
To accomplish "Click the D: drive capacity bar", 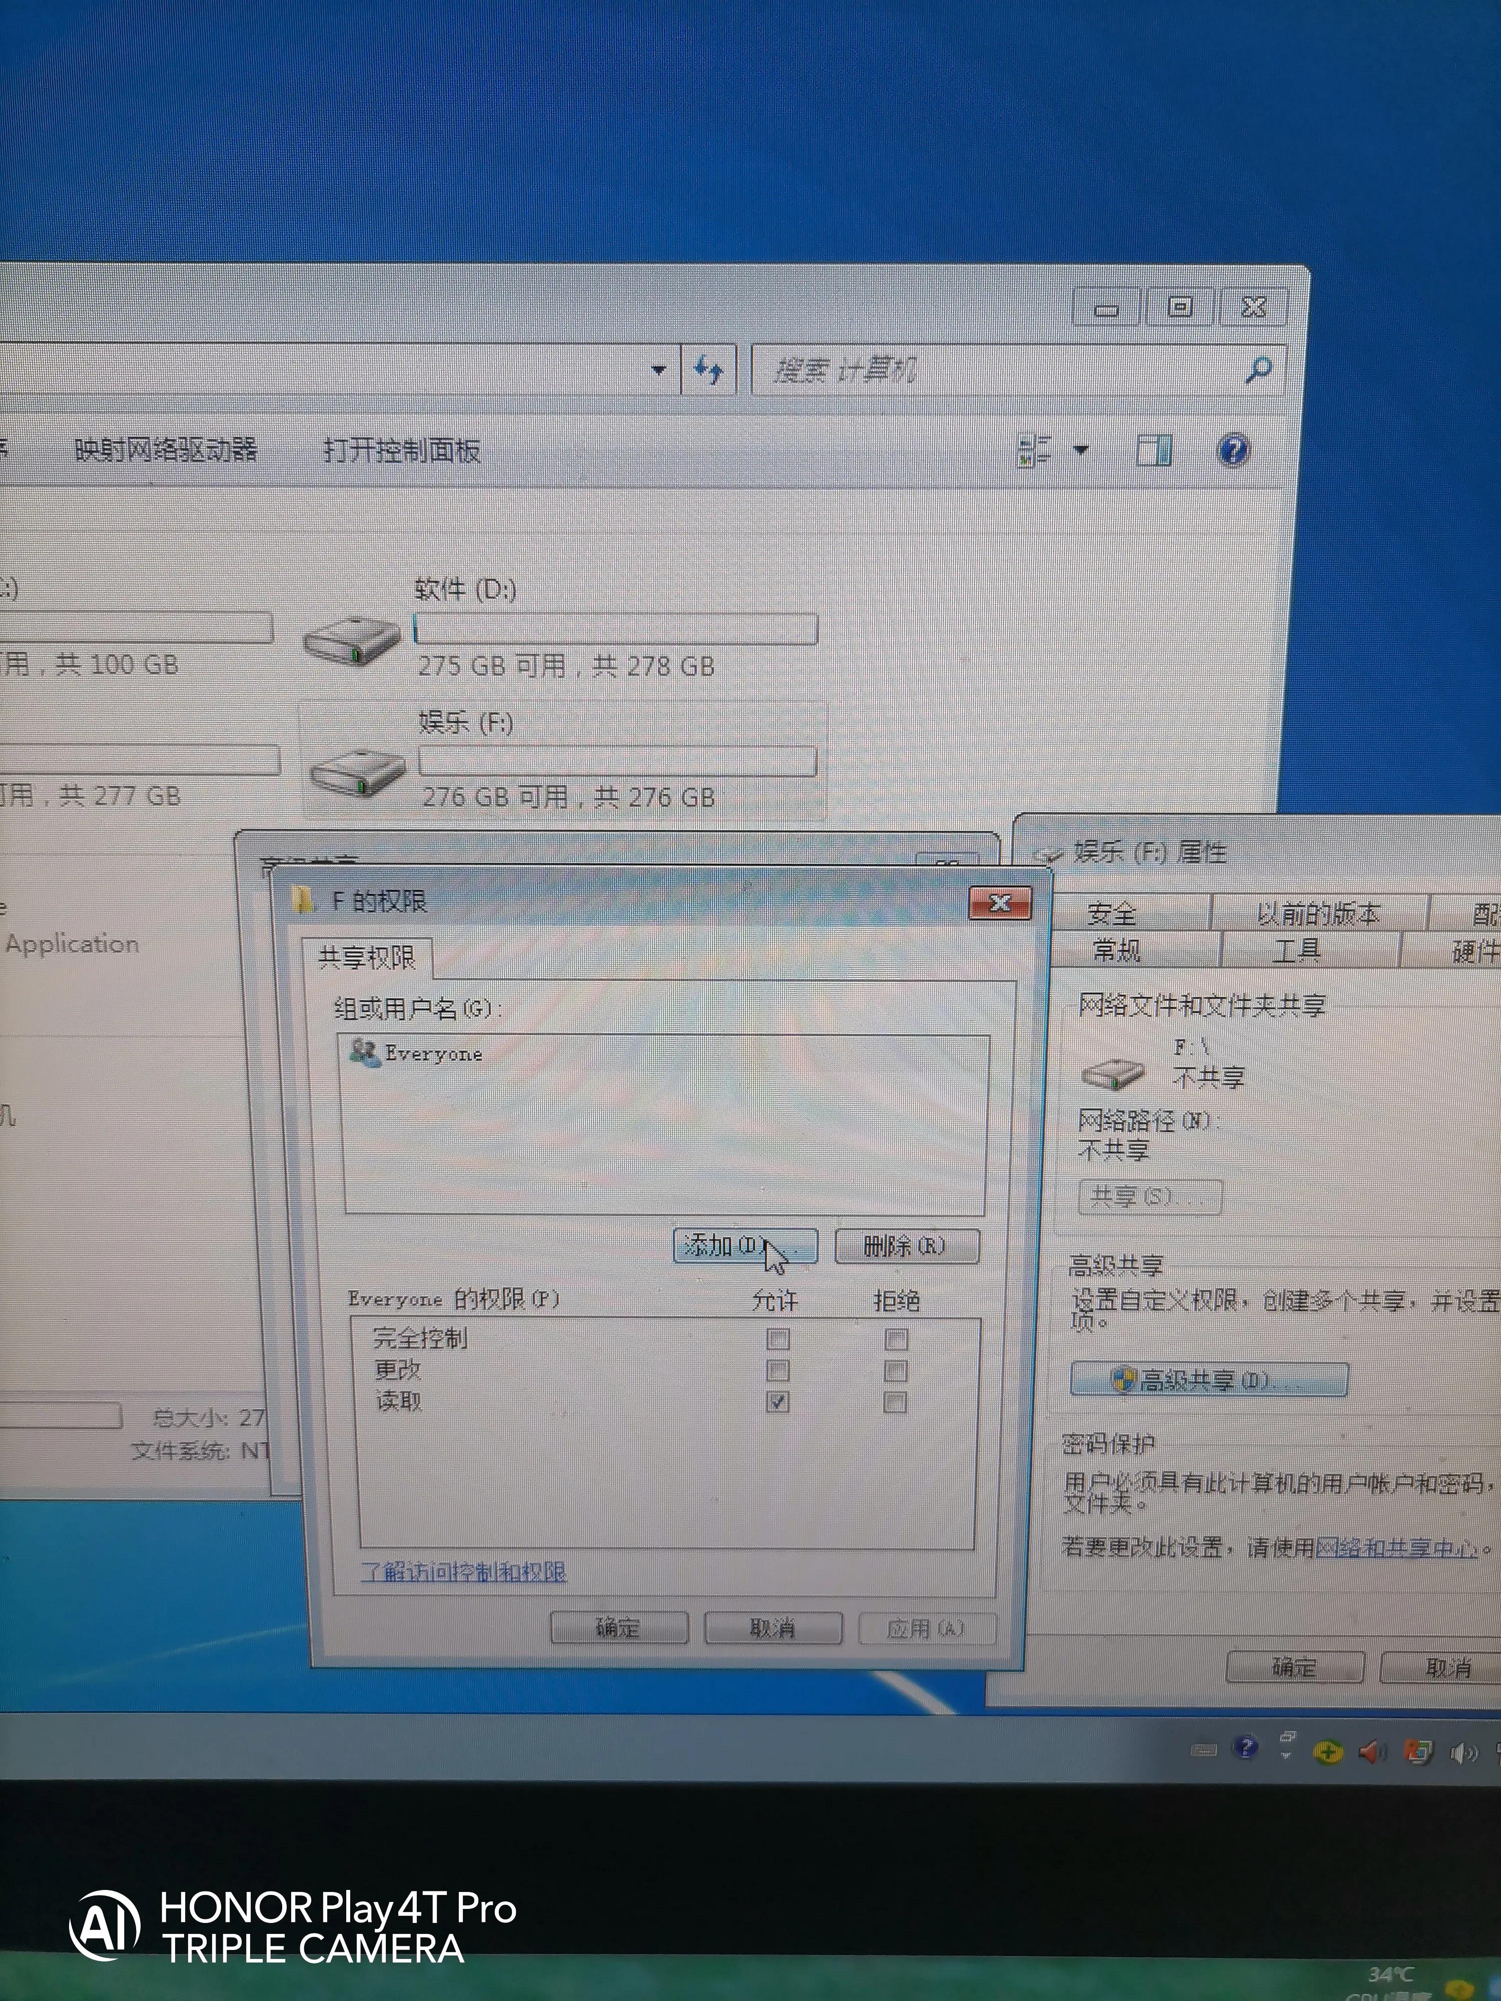I will tap(615, 628).
